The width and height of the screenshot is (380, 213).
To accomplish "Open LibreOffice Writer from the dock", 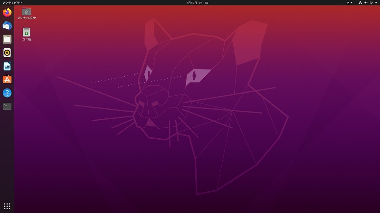I will point(7,66).
